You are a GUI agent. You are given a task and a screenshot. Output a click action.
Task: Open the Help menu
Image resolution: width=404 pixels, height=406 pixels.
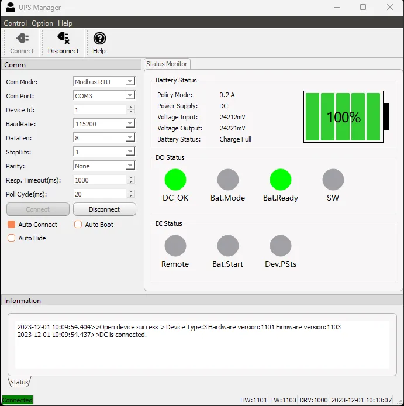click(65, 23)
